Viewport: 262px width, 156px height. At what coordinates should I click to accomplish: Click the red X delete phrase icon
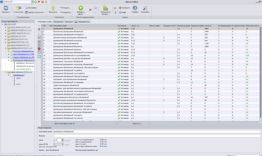[x=90, y=10]
